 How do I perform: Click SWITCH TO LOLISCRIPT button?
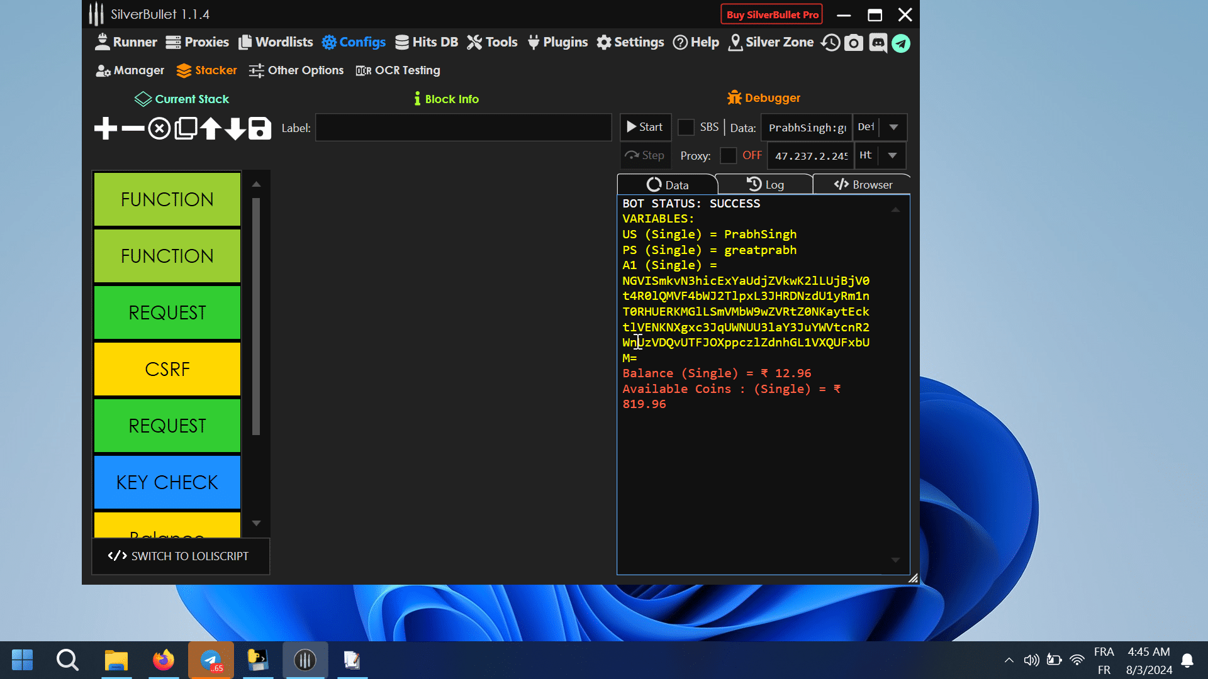coord(180,556)
